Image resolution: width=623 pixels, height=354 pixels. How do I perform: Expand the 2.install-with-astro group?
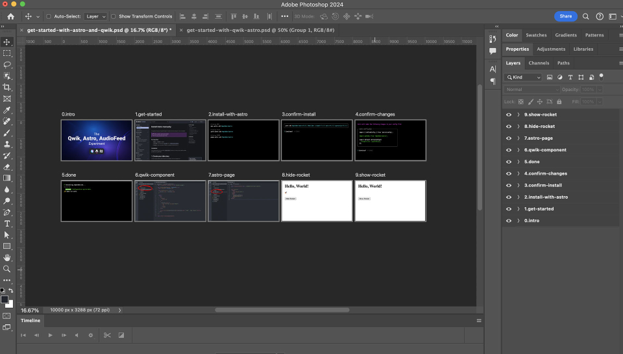pyautogui.click(x=519, y=197)
